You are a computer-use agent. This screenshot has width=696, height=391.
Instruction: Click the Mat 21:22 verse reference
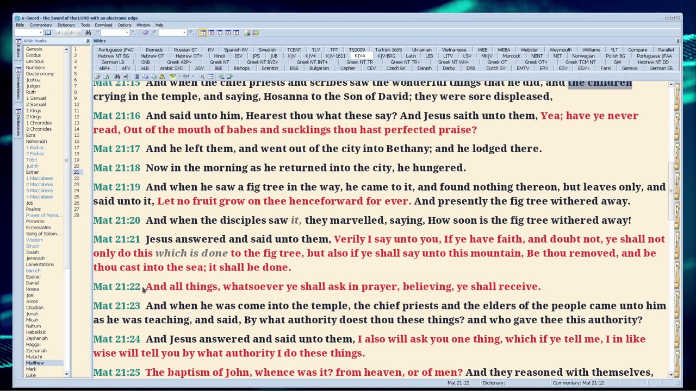(x=116, y=287)
